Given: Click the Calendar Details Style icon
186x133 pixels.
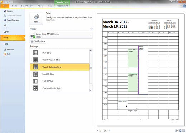Looking at the screenshot, I should pyautogui.click(x=35, y=88).
